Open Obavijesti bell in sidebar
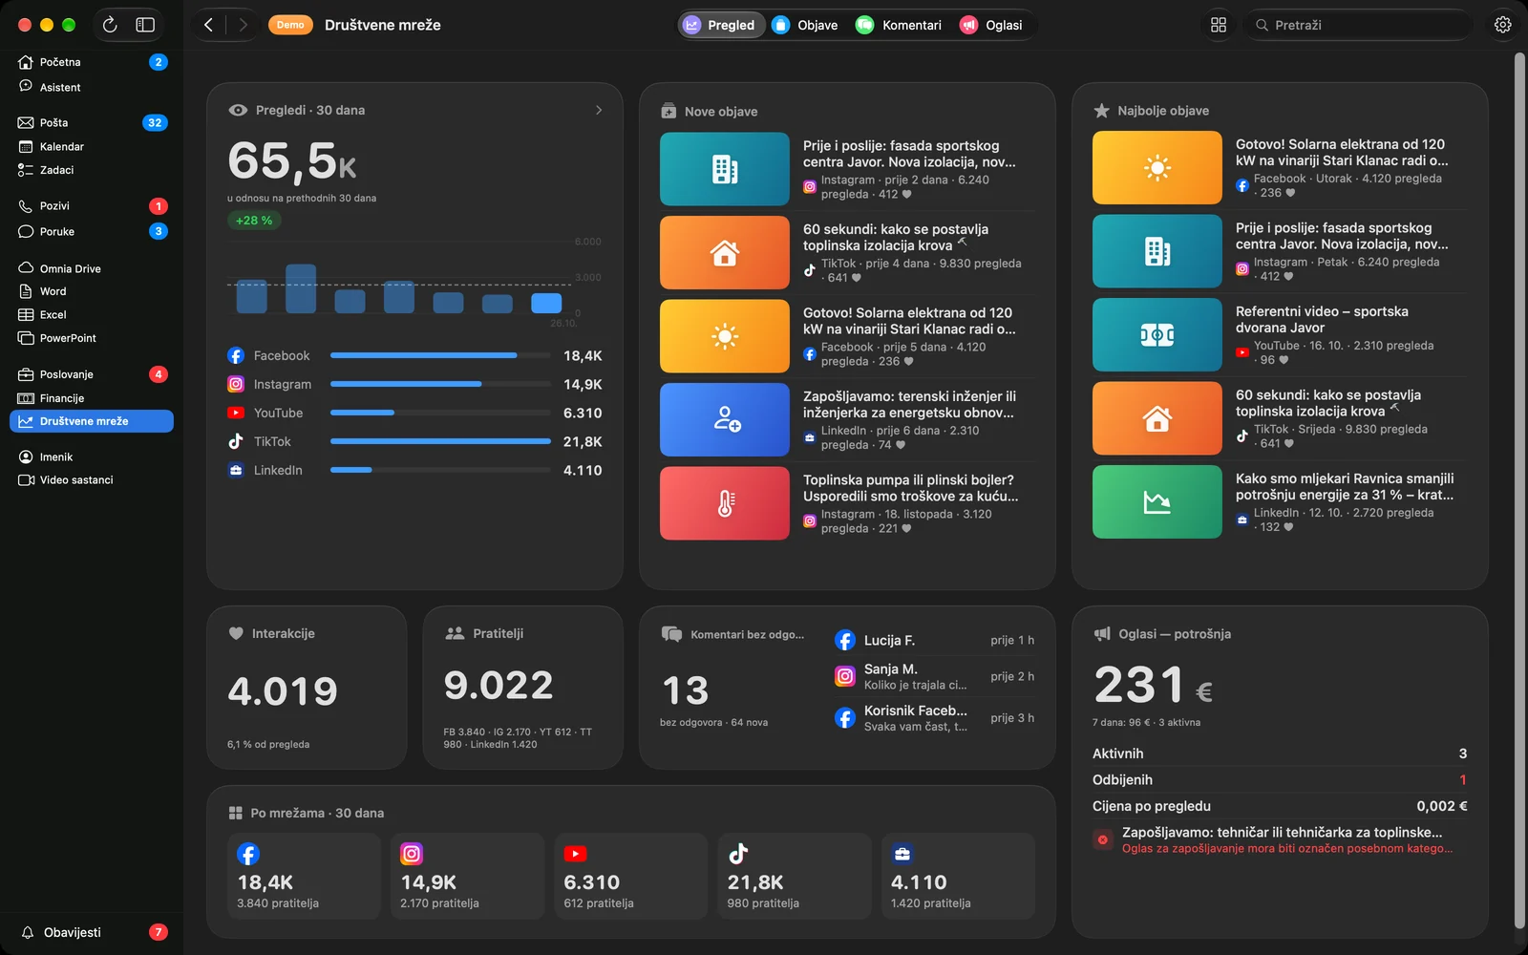 (x=28, y=932)
